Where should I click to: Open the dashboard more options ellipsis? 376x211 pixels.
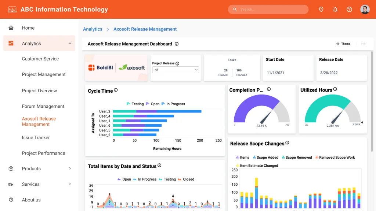click(x=363, y=44)
